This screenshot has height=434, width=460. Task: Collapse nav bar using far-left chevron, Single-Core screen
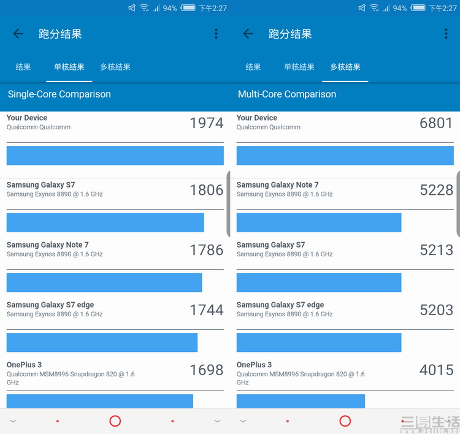pyautogui.click(x=13, y=421)
